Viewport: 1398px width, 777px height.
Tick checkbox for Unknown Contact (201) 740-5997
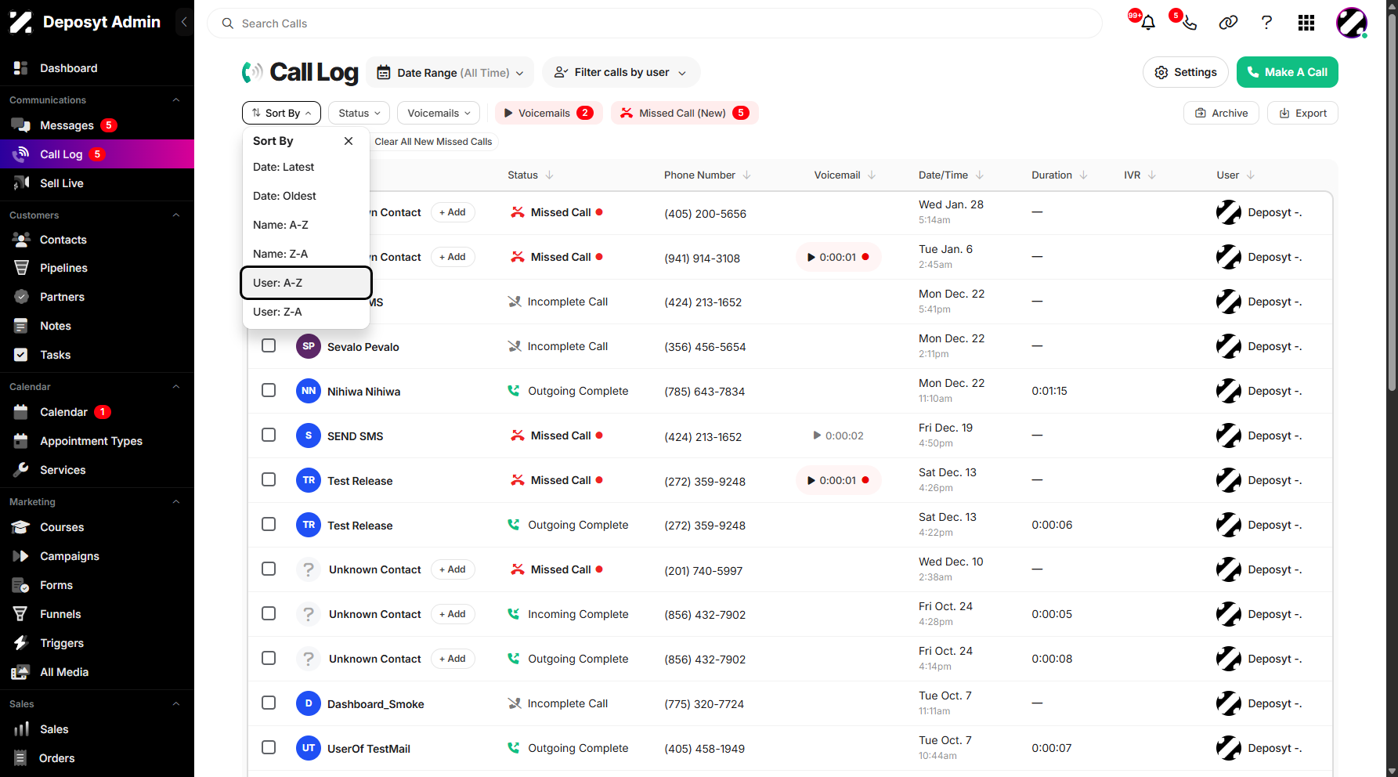coord(269,569)
